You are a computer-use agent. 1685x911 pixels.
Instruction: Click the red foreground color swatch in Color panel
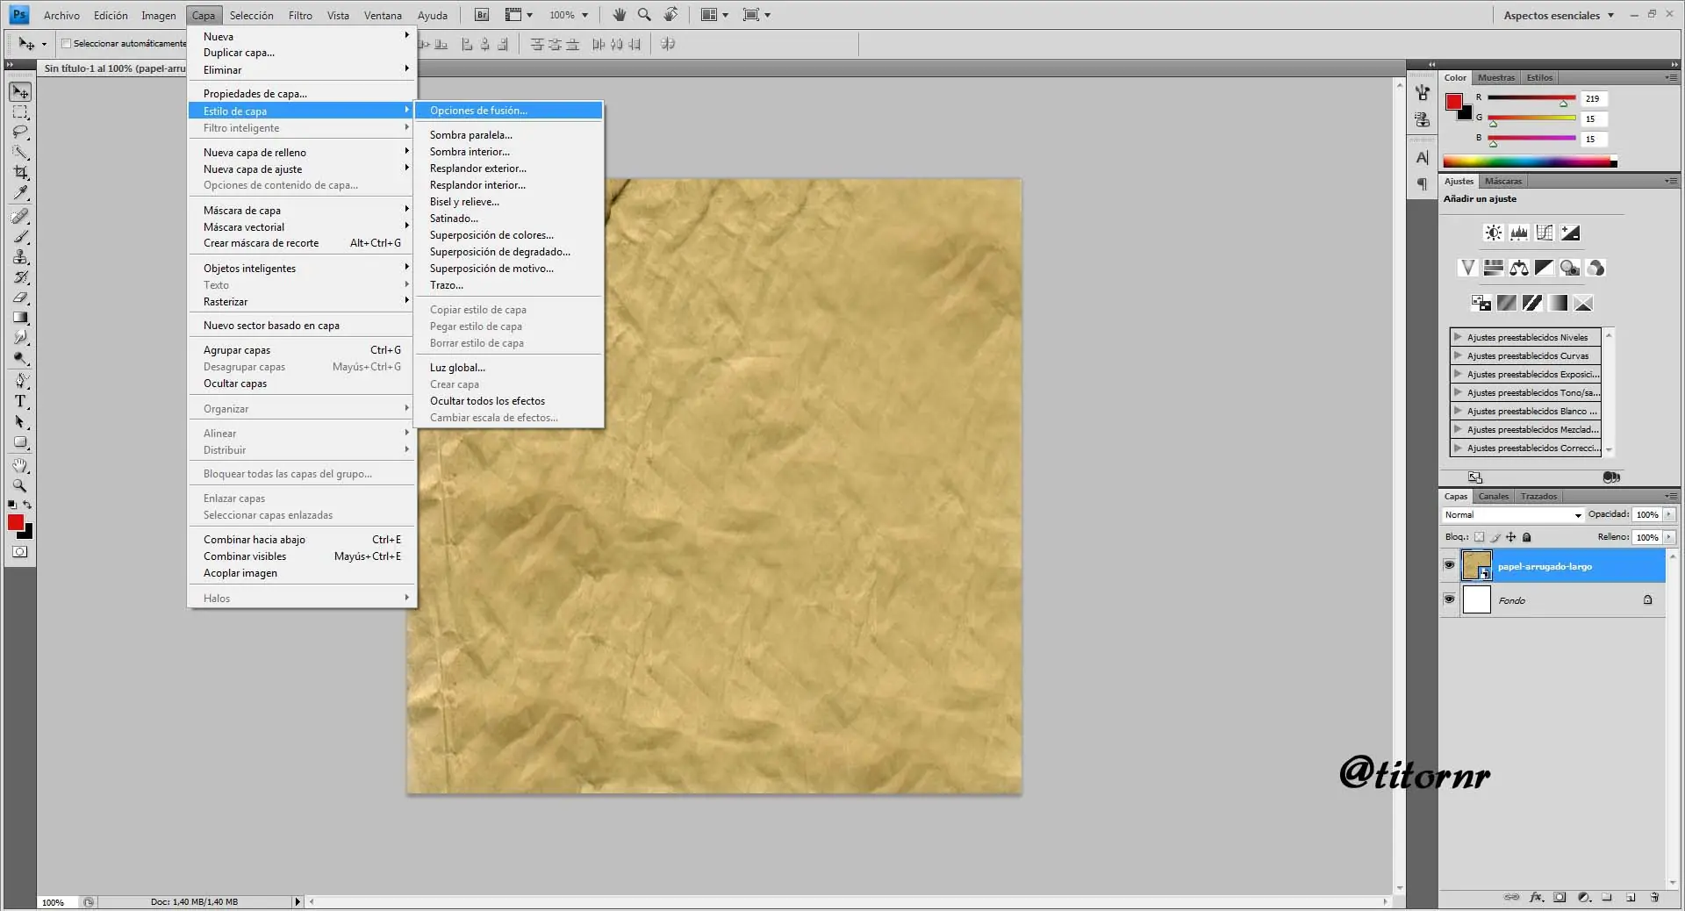[1454, 101]
